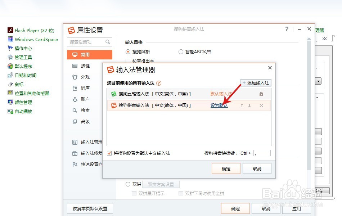Toggle the 双拼下同时使用全拼 checkbox
The height and width of the screenshot is (216, 342).
coord(181,193)
